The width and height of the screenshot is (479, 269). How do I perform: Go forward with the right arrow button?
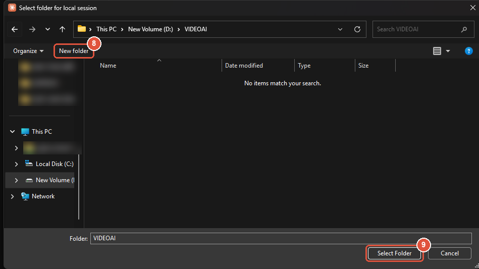click(x=32, y=29)
